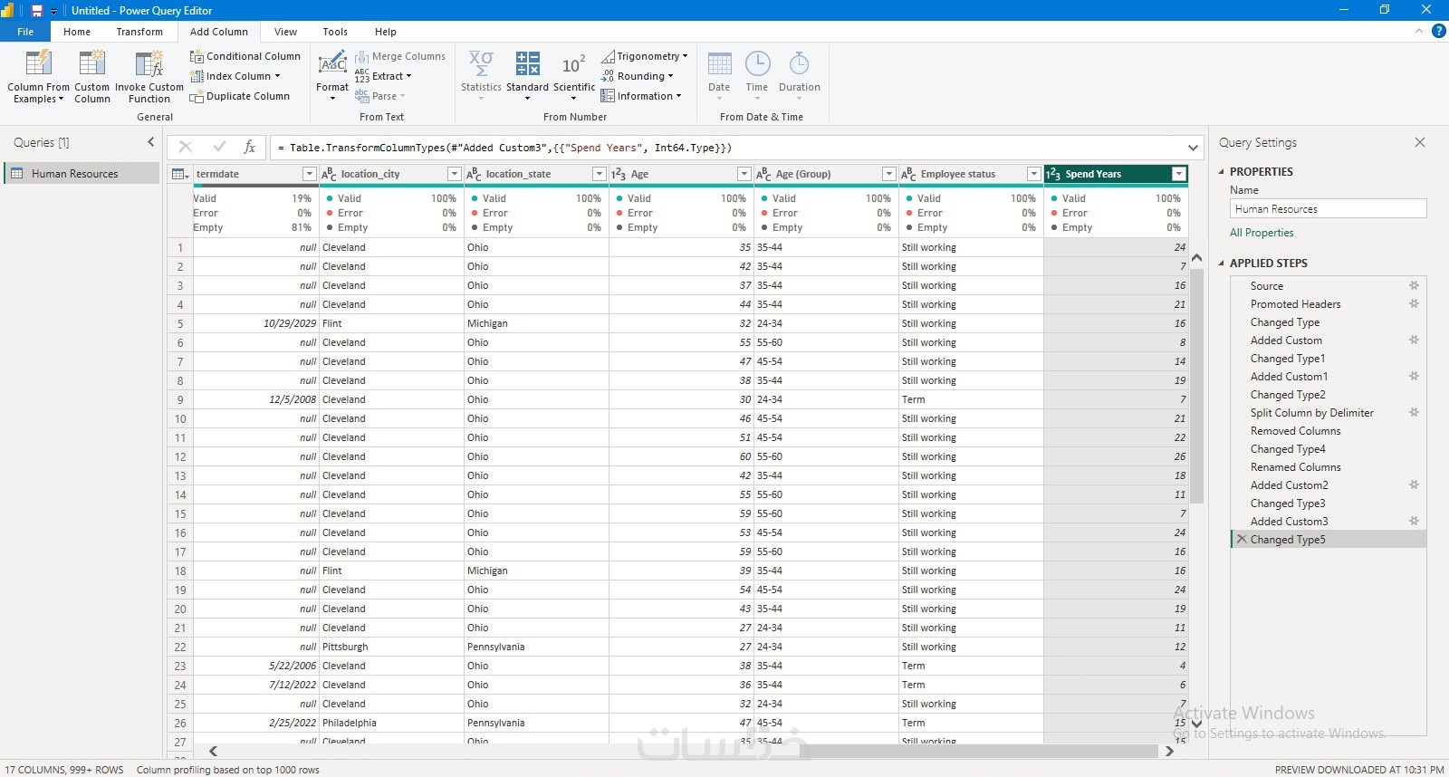
Task: Click the table menu corner icon
Action: pyautogui.click(x=179, y=174)
